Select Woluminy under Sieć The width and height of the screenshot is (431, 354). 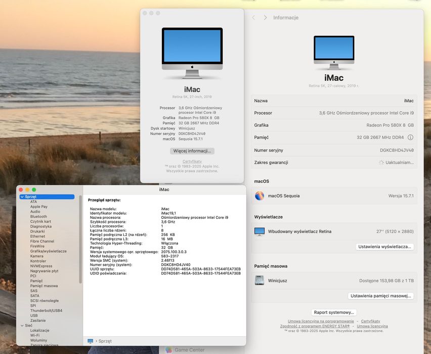[x=38, y=340]
